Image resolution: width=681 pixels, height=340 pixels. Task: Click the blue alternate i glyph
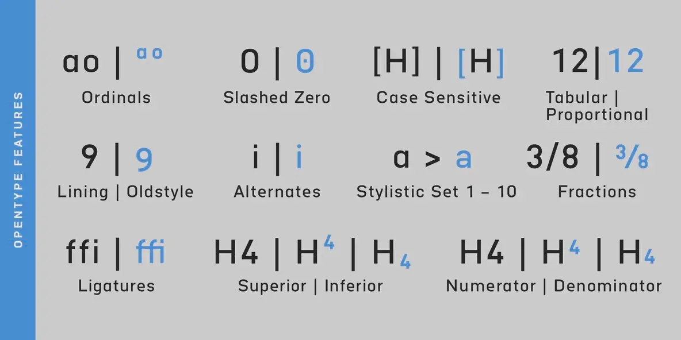click(299, 157)
